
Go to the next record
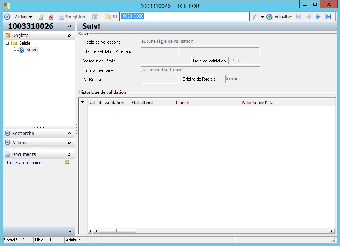[x=318, y=17]
